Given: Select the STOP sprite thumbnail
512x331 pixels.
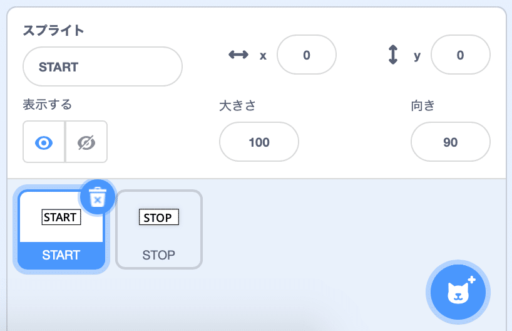Looking at the screenshot, I should pyautogui.click(x=159, y=229).
